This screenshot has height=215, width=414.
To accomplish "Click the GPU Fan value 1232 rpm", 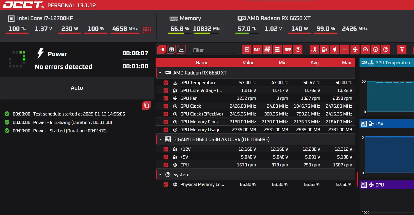I will 246,98.
